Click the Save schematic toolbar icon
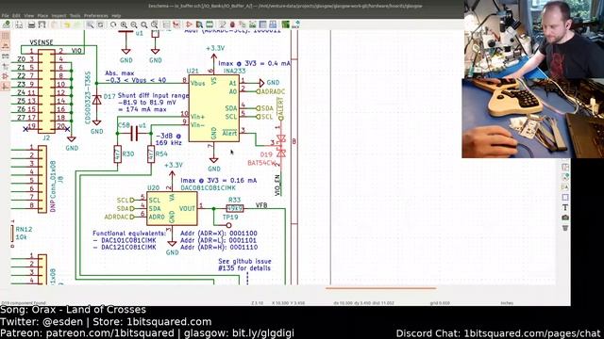Viewport: 604px width, 339px height. (7, 24)
